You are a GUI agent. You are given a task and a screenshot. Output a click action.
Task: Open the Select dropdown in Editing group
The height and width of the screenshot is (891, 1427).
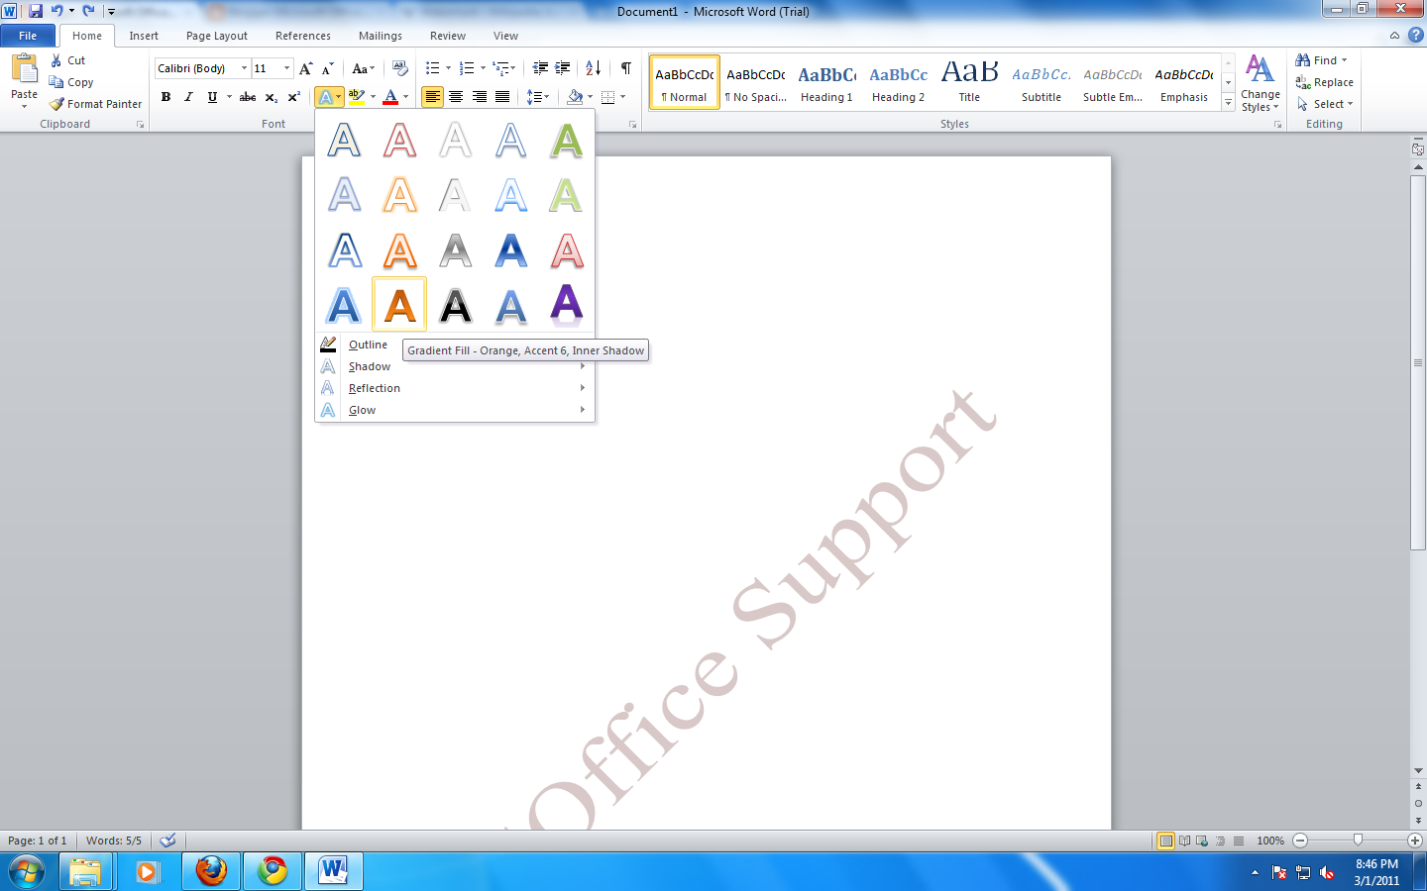(1325, 104)
